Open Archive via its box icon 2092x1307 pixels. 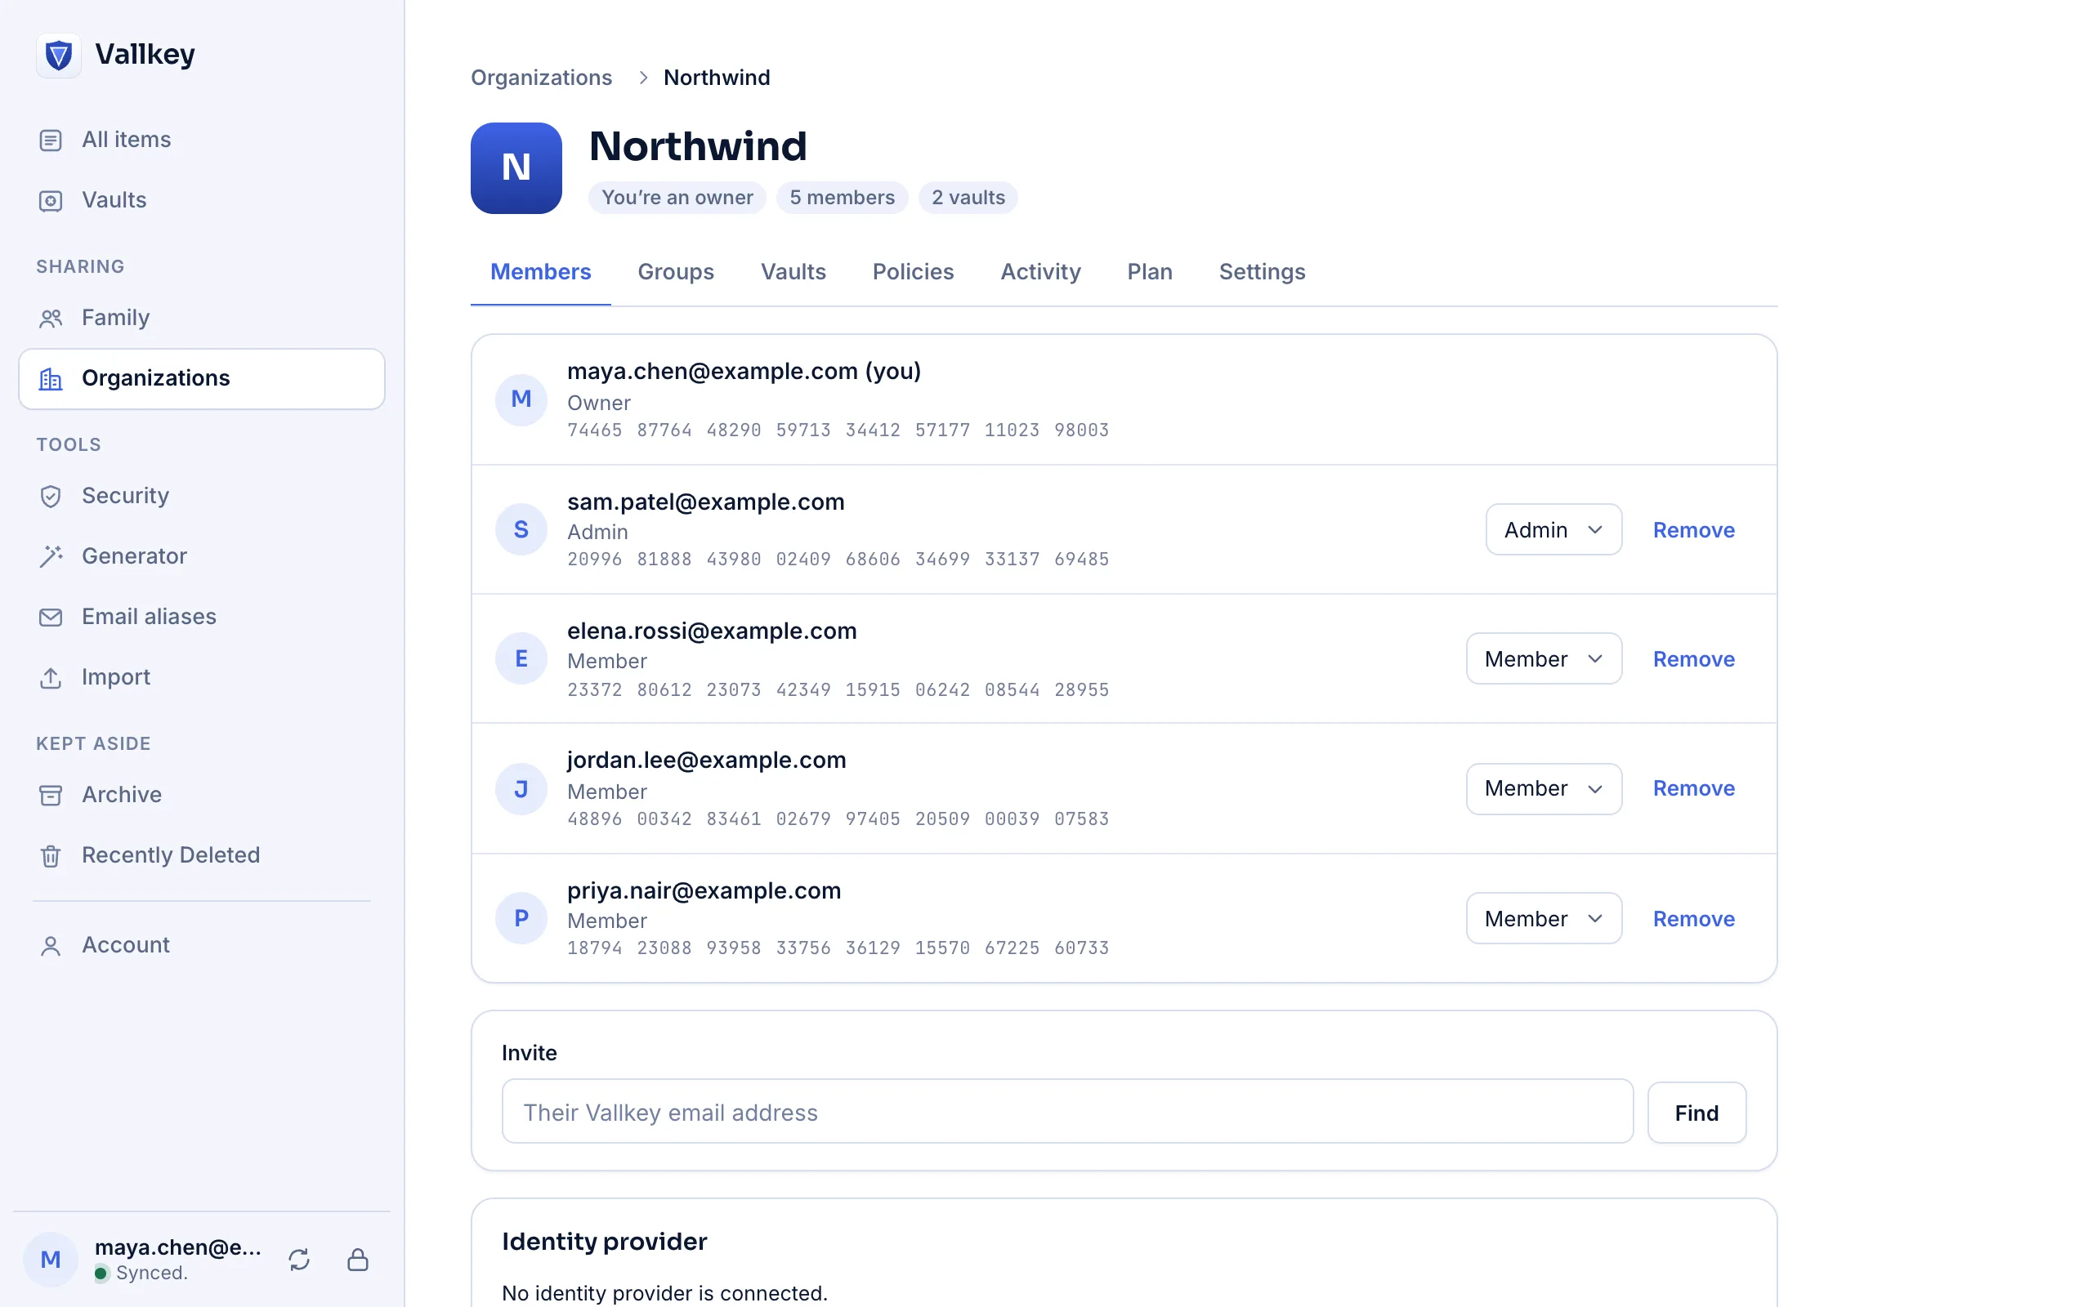[51, 796]
